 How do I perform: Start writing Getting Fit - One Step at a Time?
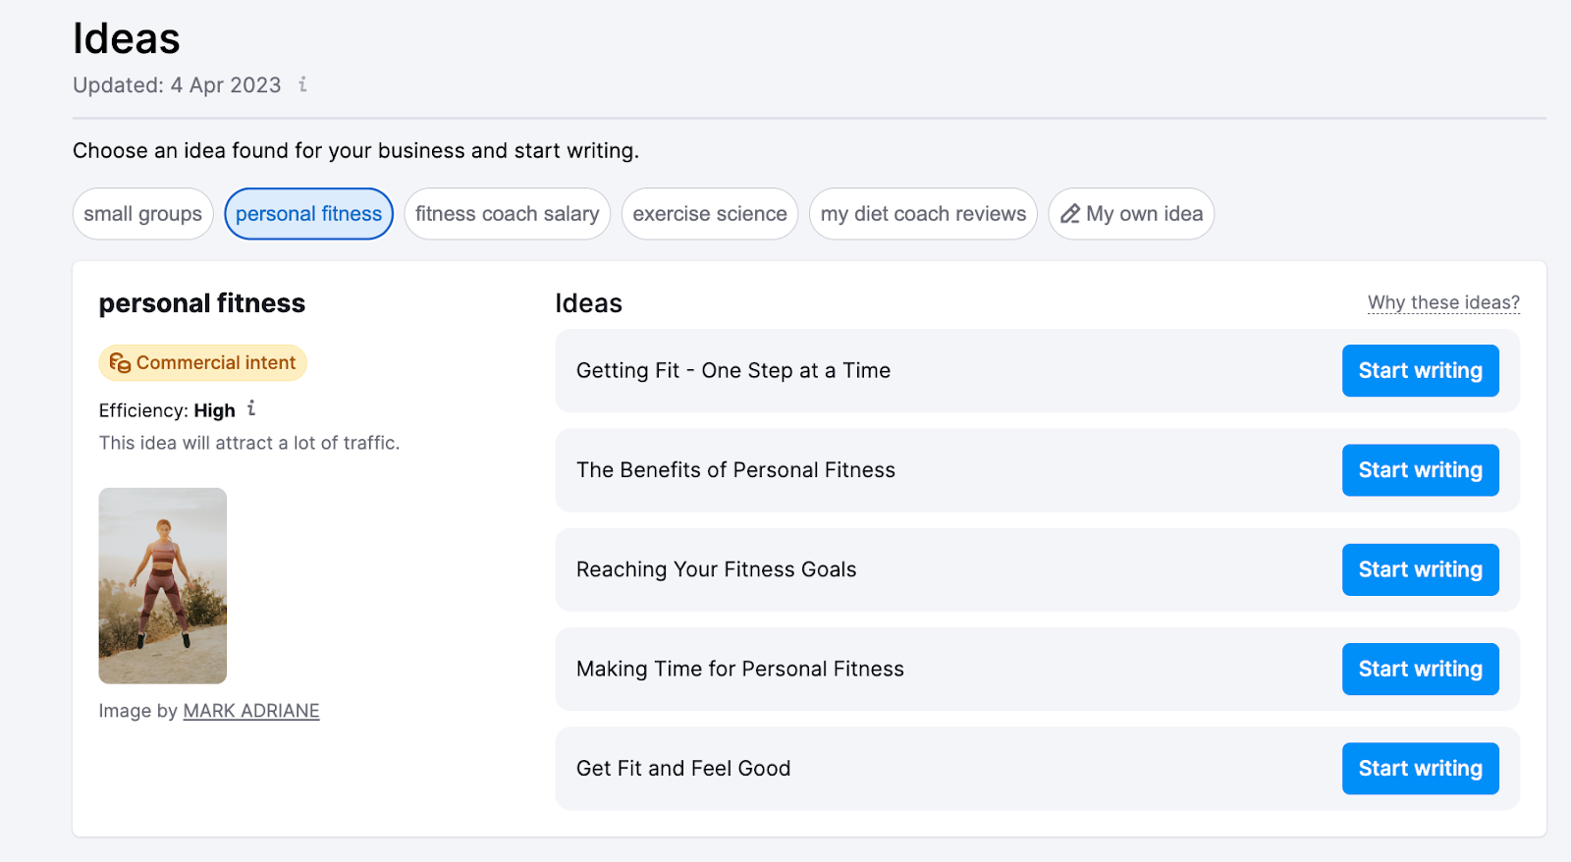click(x=1420, y=371)
